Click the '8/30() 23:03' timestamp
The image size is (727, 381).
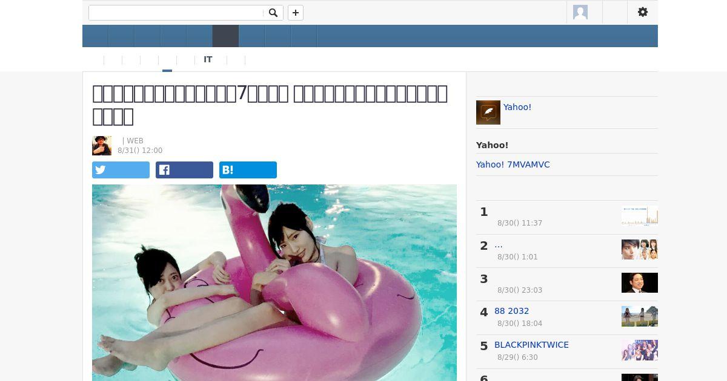(x=520, y=290)
